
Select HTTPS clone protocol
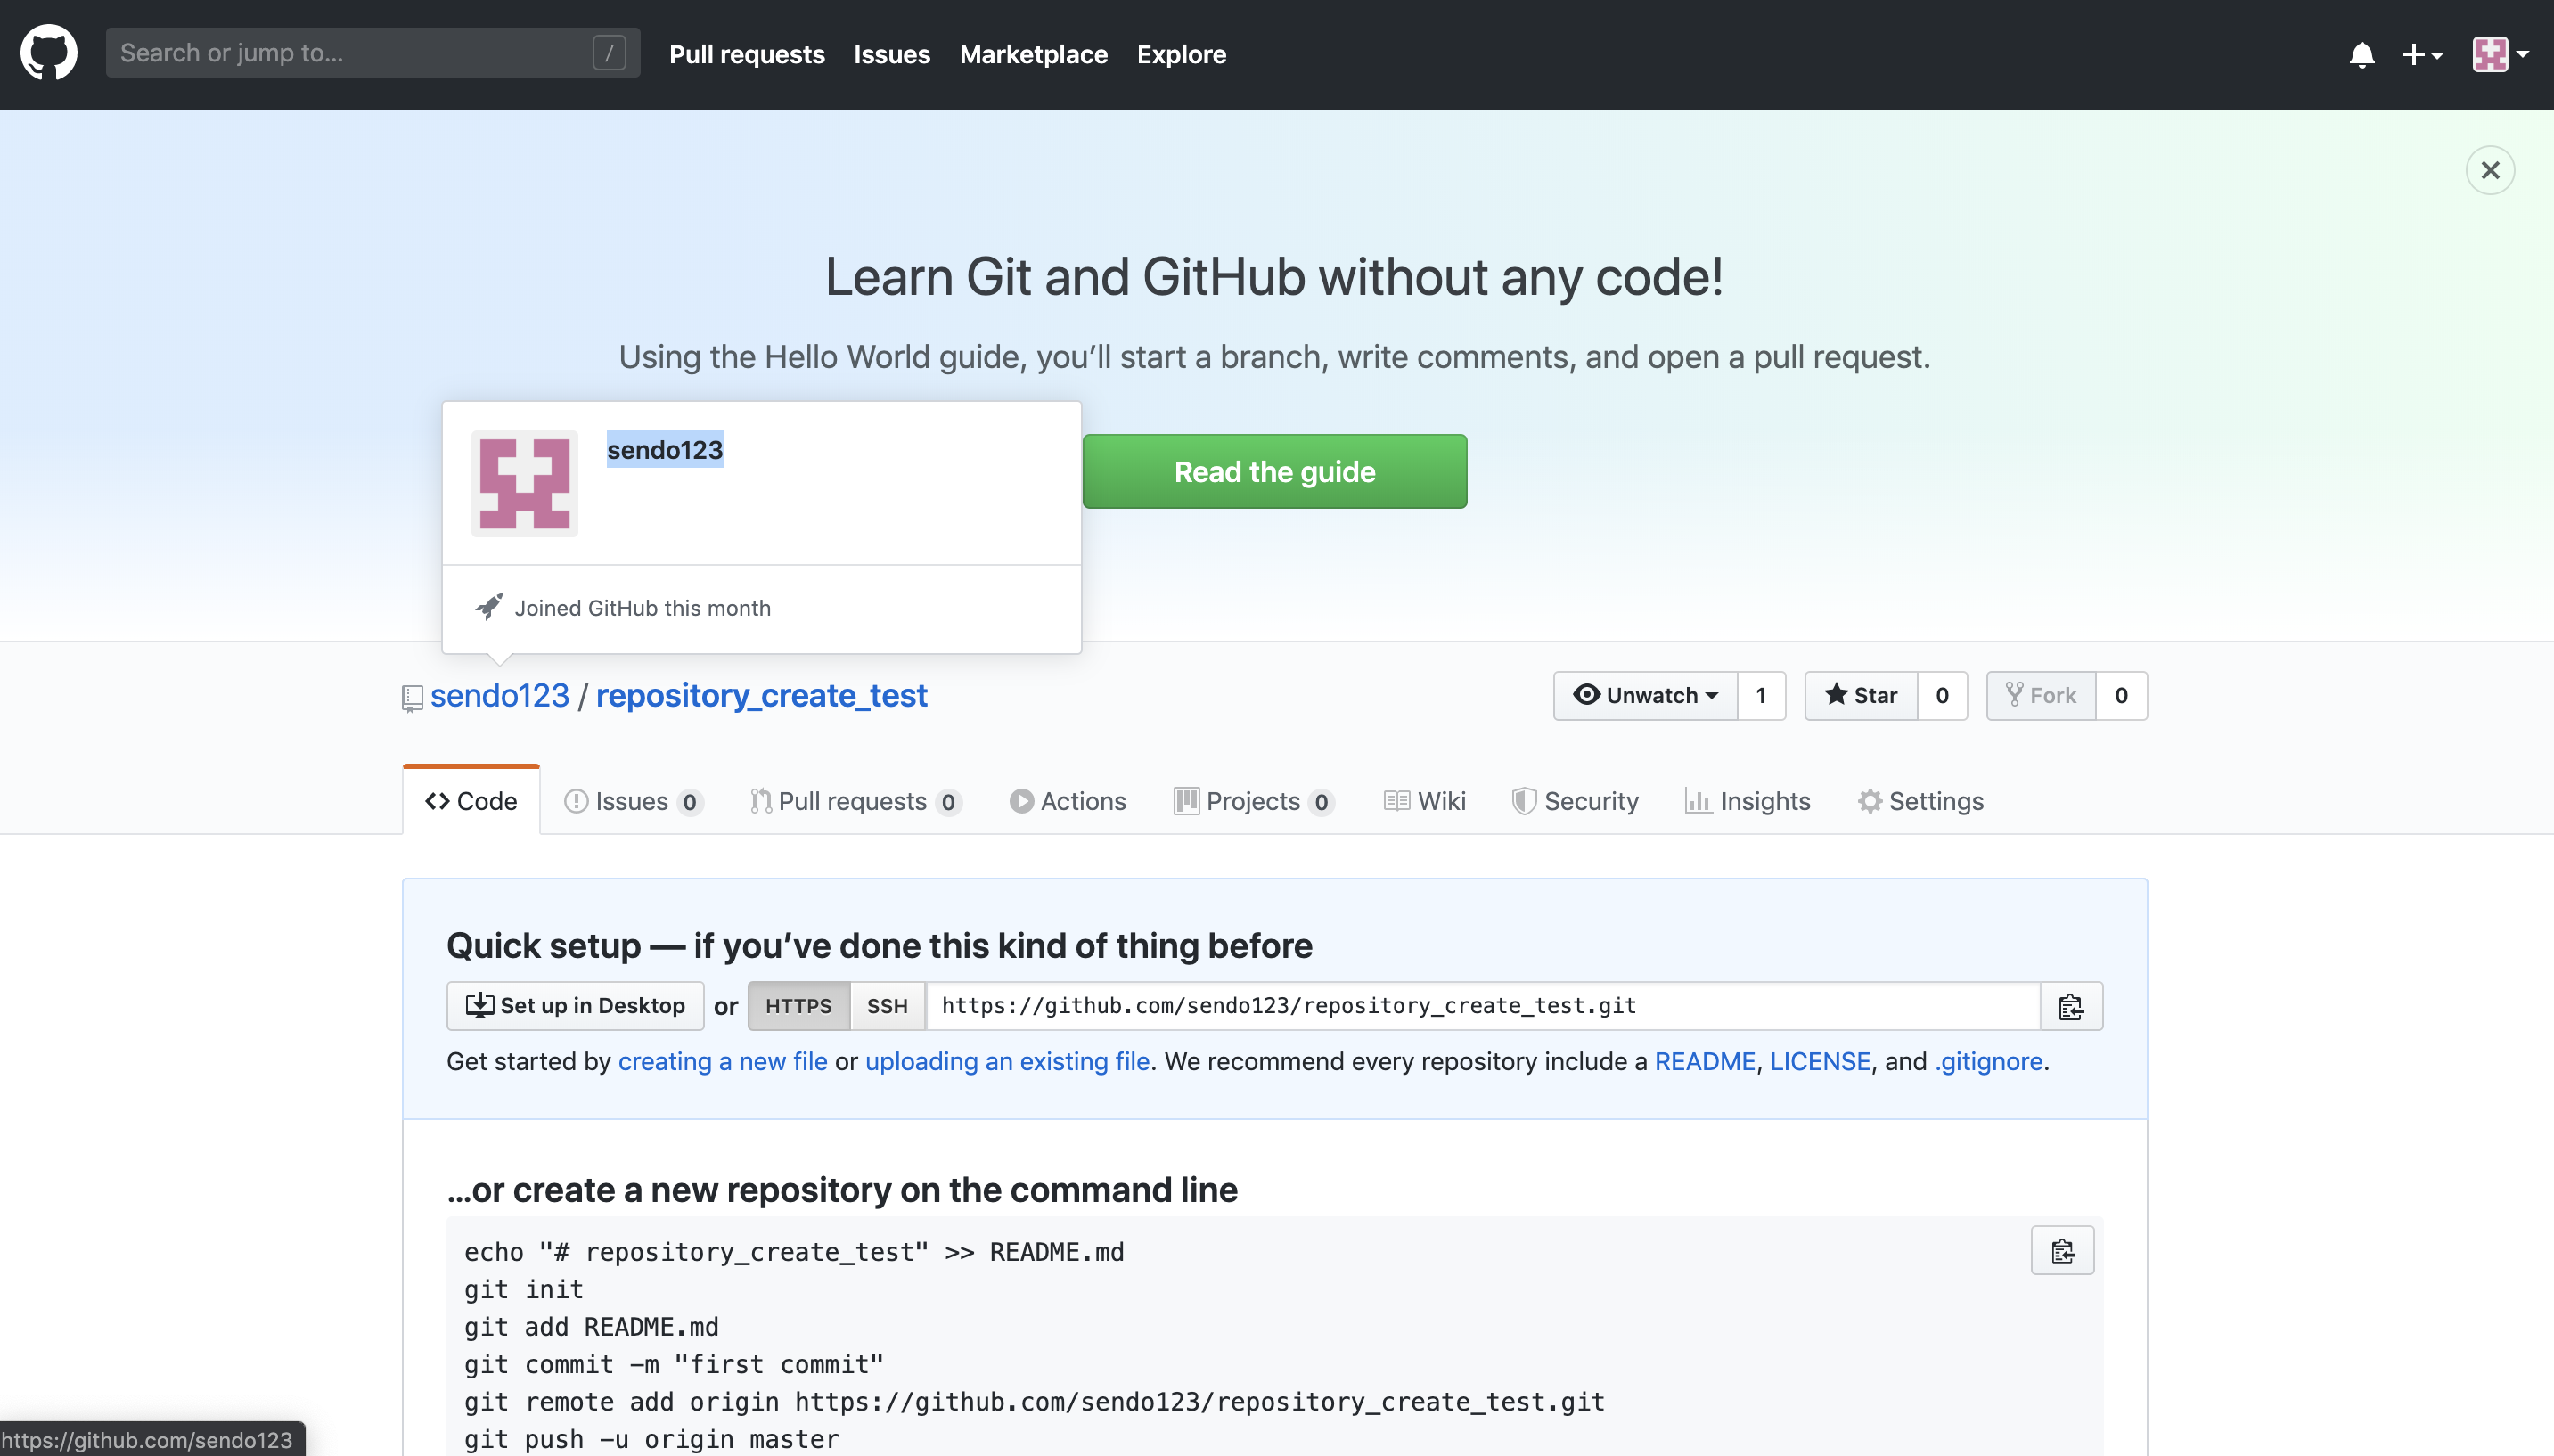click(x=798, y=1006)
